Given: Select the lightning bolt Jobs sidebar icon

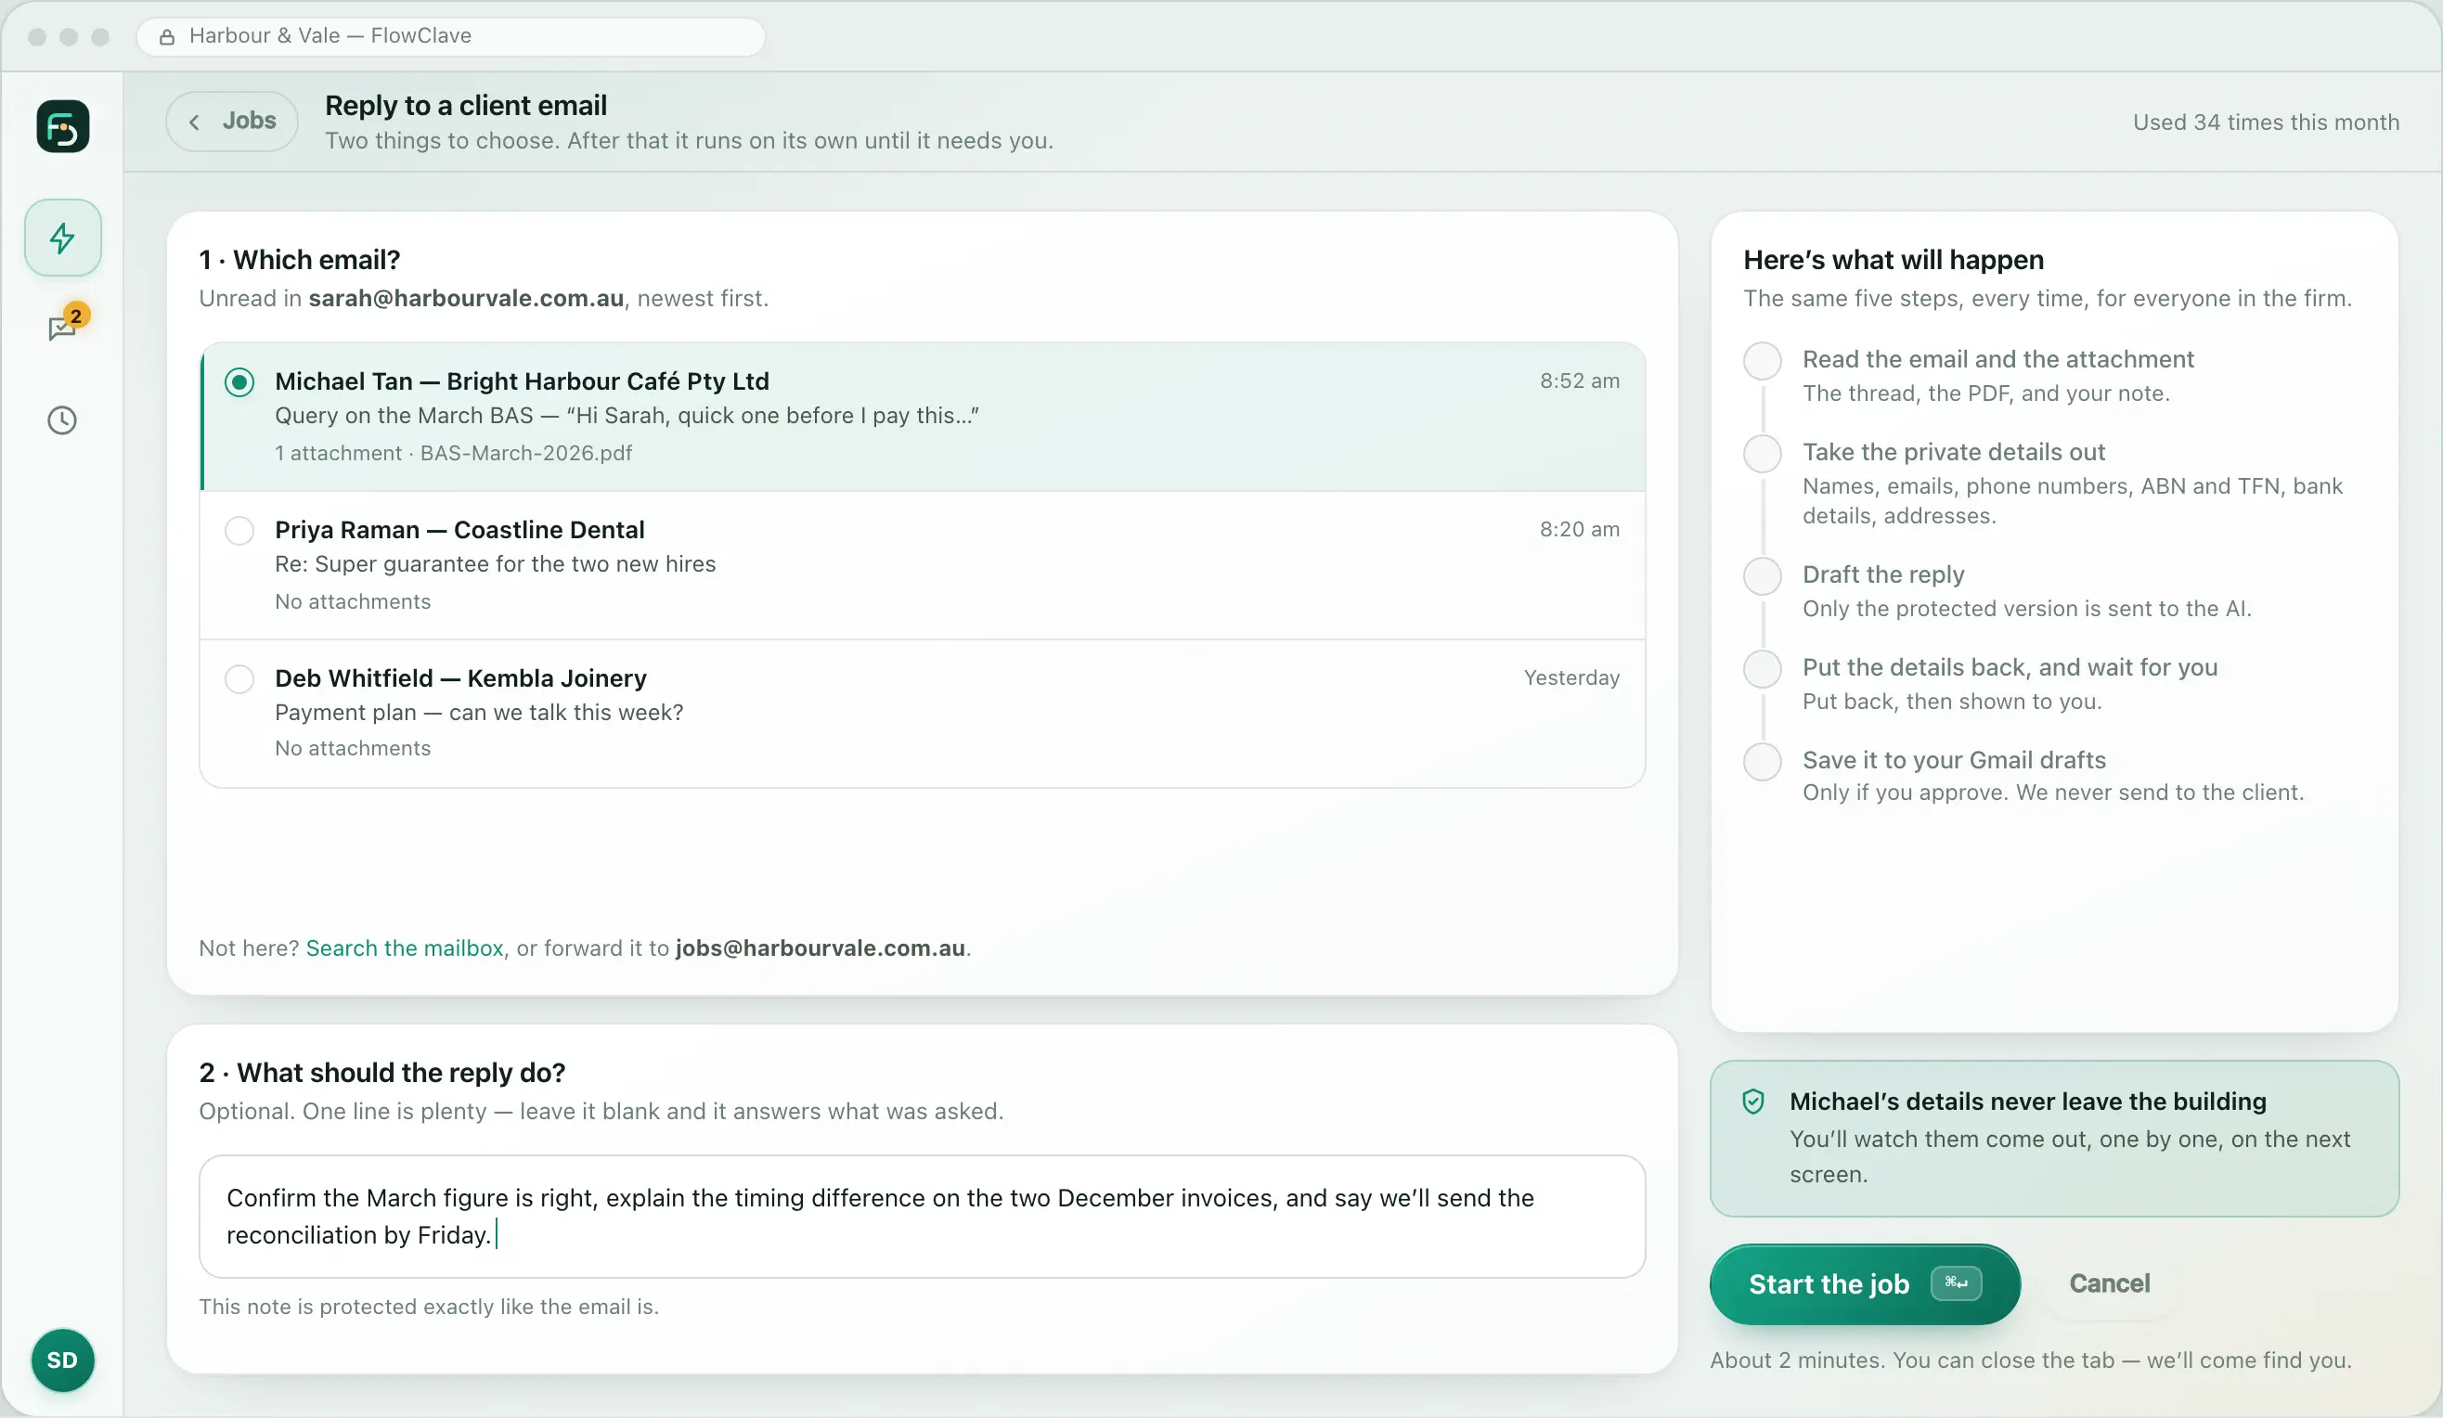Looking at the screenshot, I should (63, 238).
